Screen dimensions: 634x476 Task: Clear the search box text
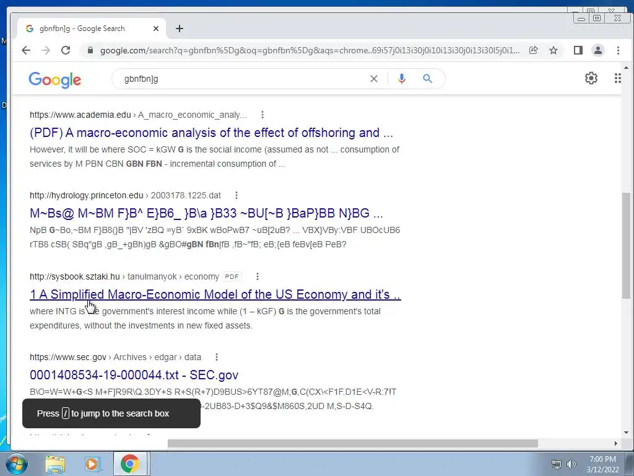pyautogui.click(x=374, y=79)
